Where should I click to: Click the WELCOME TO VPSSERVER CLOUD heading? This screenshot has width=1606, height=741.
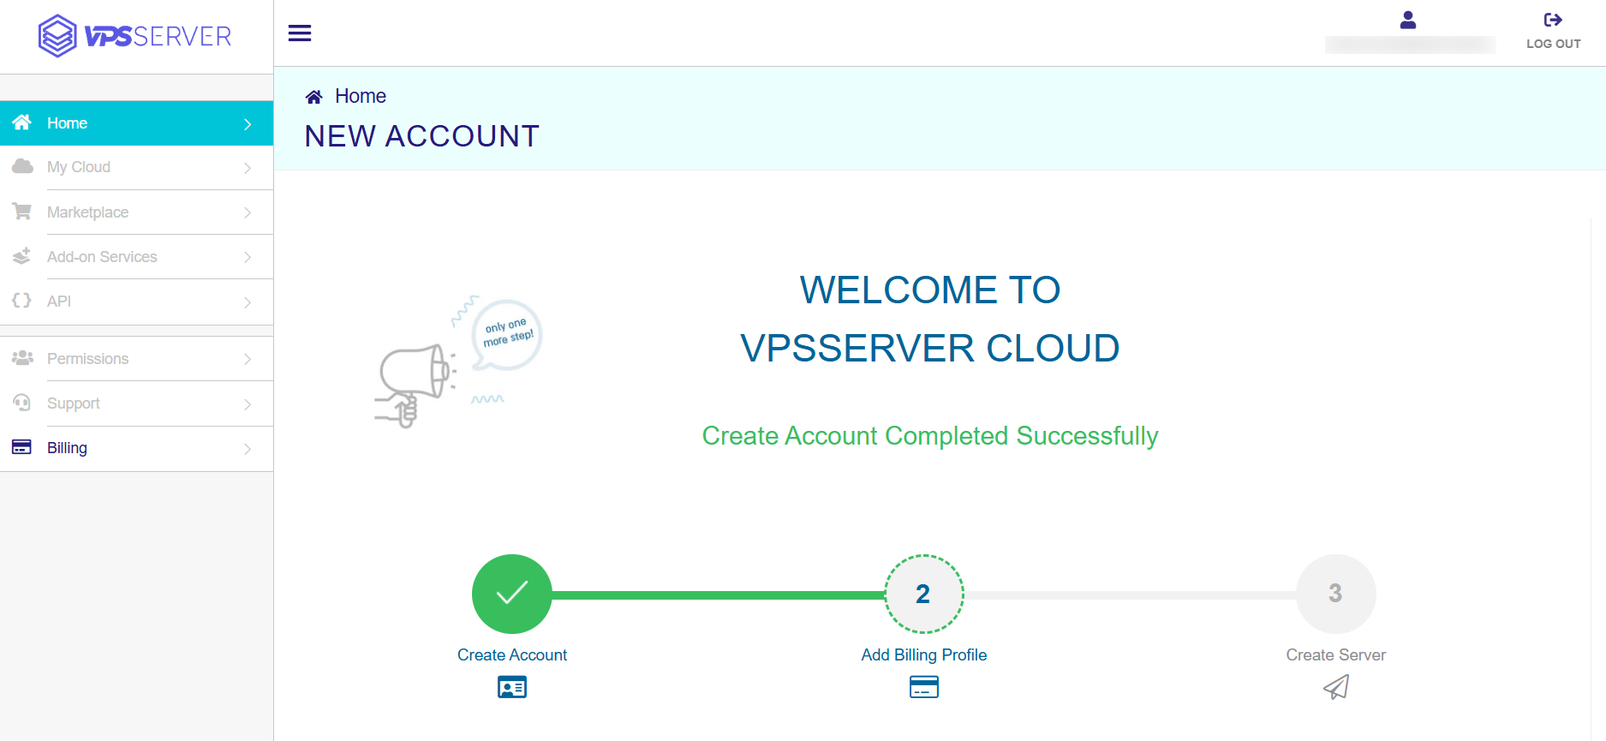(930, 319)
